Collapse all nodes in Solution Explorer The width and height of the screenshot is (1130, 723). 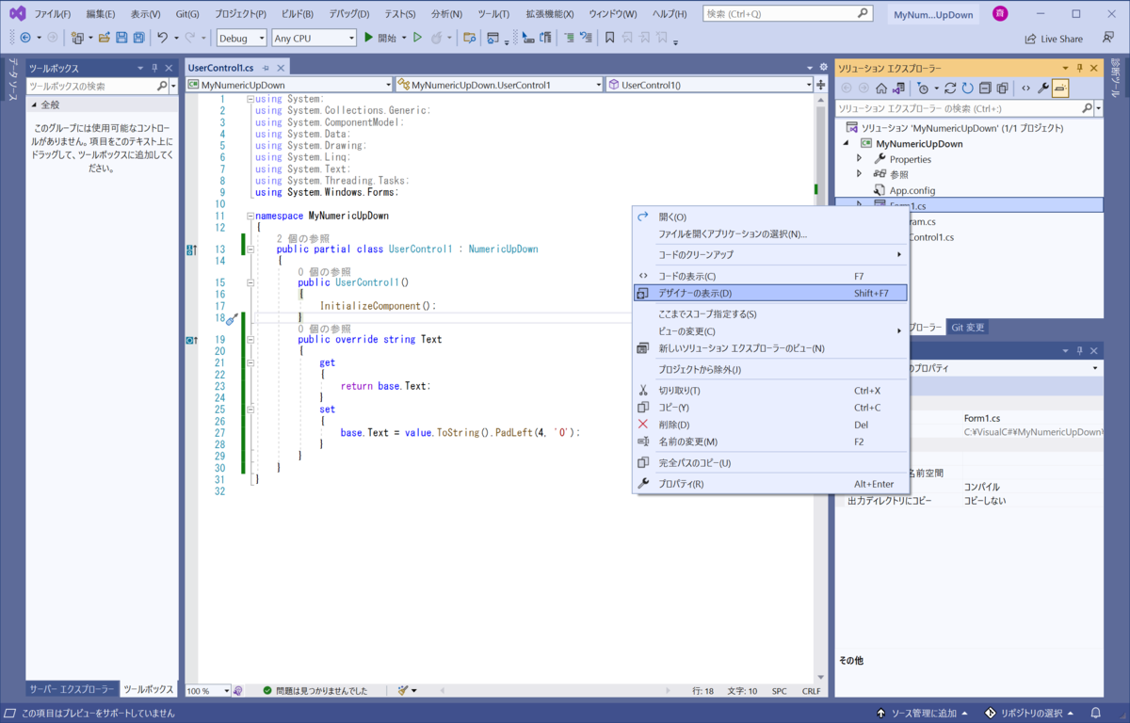(x=985, y=88)
